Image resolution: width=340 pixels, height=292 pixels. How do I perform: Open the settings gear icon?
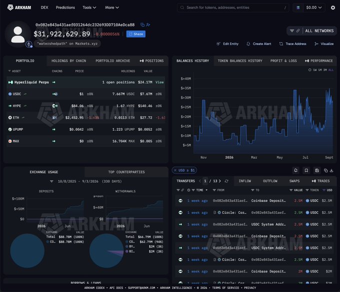[x=333, y=8]
